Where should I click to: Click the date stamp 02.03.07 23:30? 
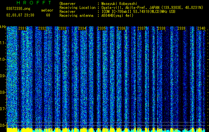20,15
